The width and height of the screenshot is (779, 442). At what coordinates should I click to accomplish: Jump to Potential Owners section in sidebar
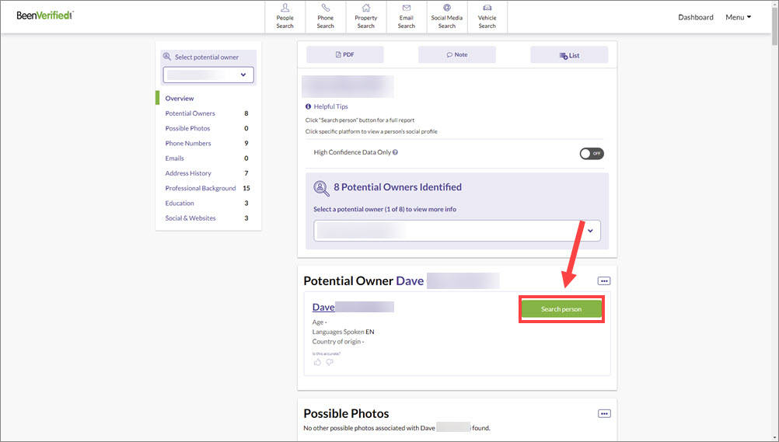[190, 113]
